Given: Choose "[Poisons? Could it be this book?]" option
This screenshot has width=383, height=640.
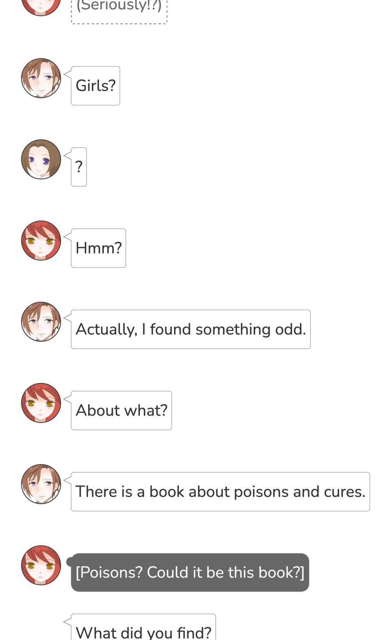Looking at the screenshot, I should click(190, 573).
